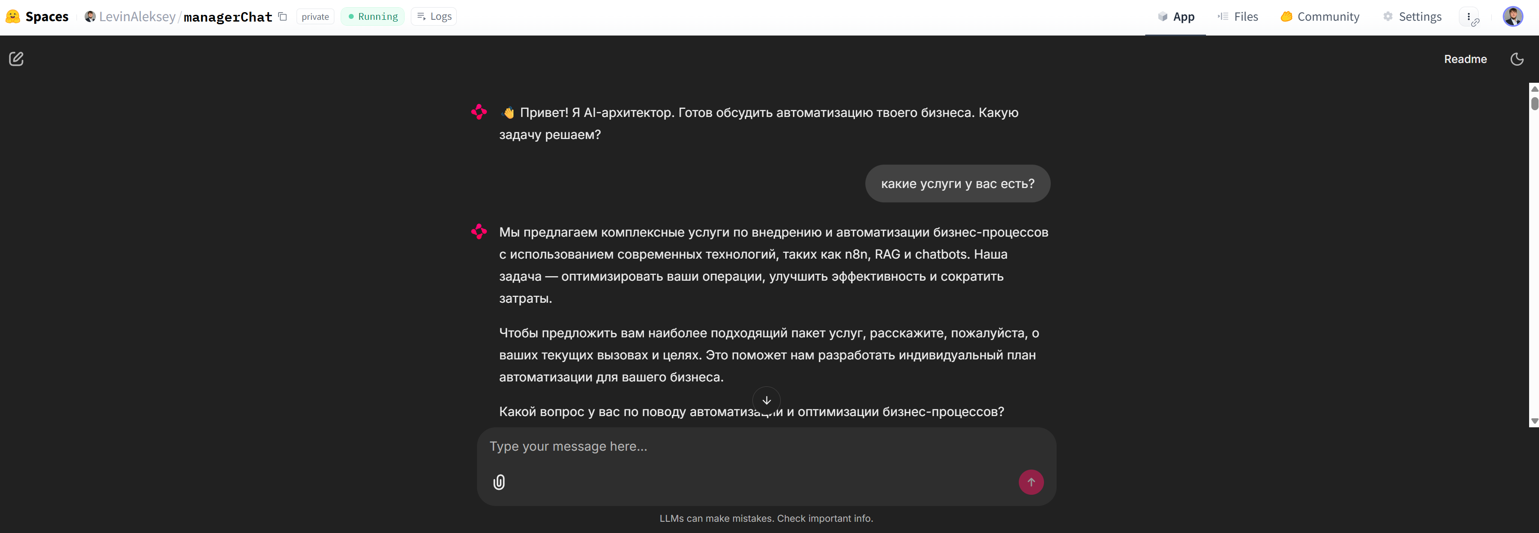Open the Community tab
The width and height of the screenshot is (1539, 533).
(1320, 16)
